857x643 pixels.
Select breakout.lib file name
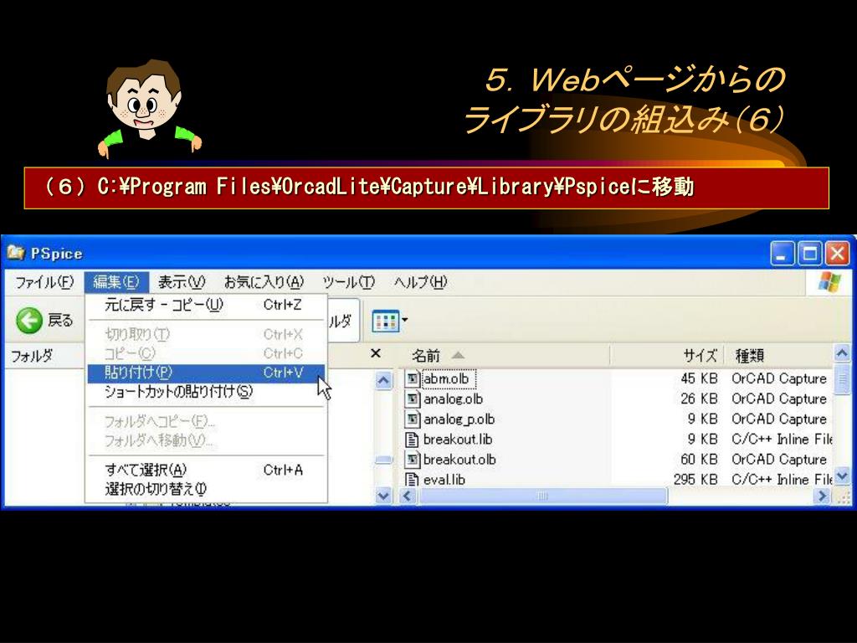point(458,439)
